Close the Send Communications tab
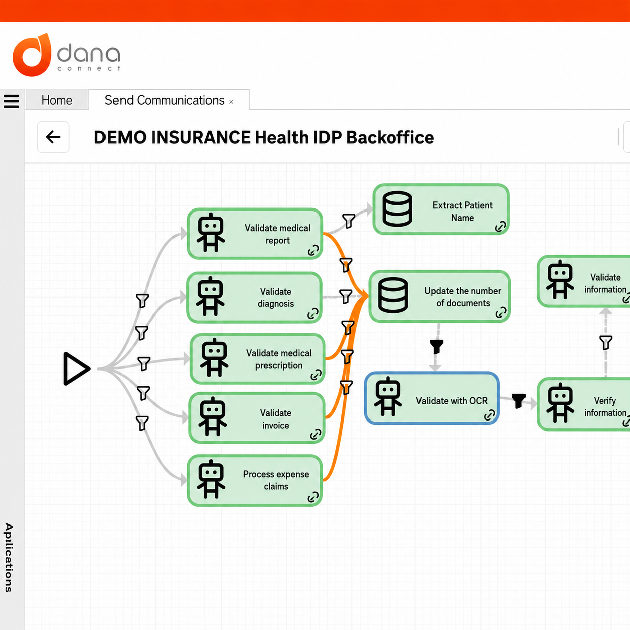This screenshot has height=630, width=630. pos(231,102)
